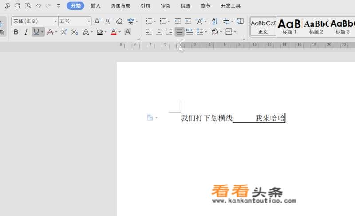Click the Phonetic Guide (pinyin) icon

pos(130,21)
